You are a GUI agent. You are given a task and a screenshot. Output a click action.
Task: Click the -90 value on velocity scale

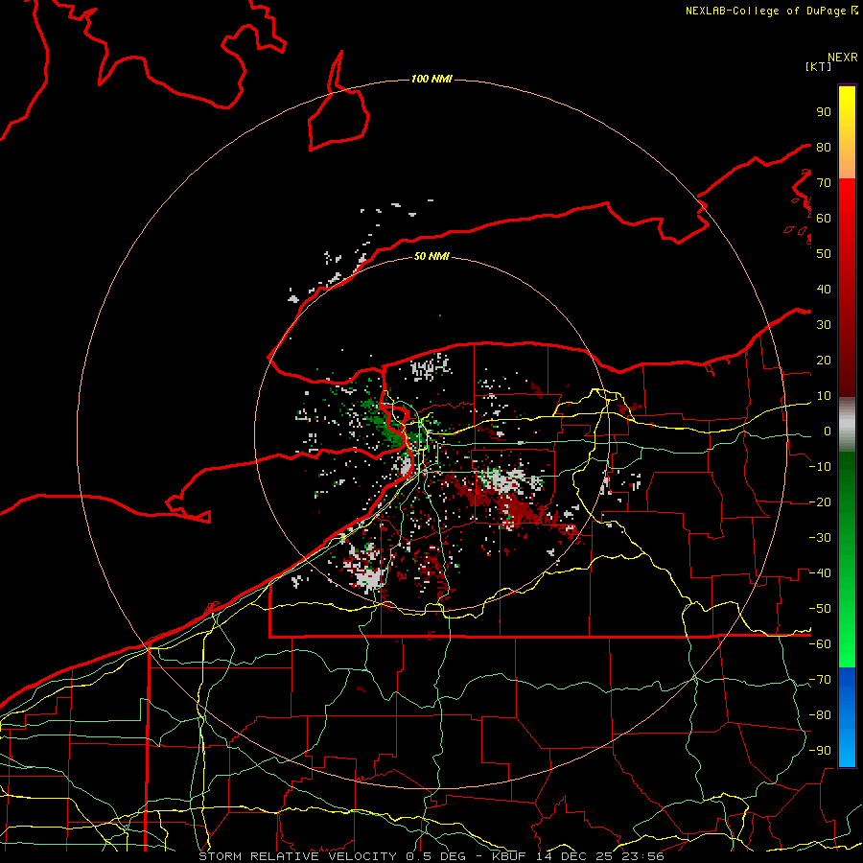820,751
